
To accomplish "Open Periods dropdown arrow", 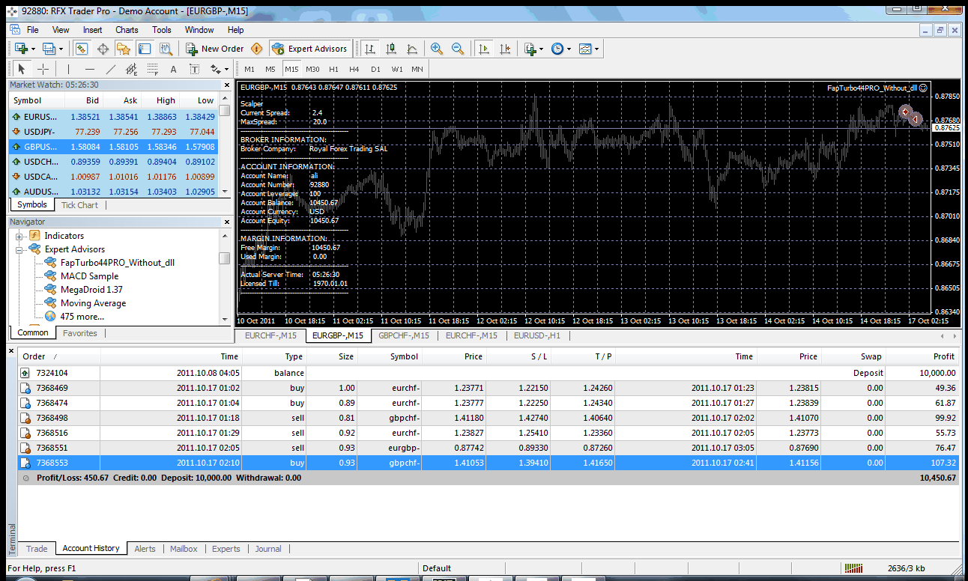I will [x=569, y=49].
